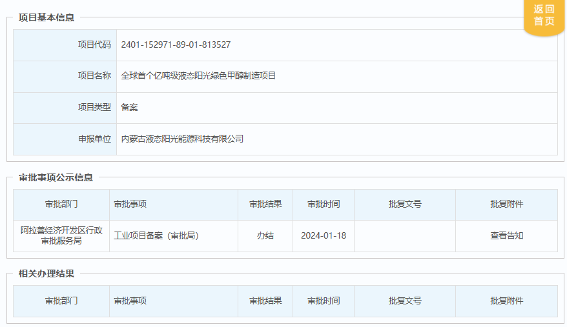
Task: Click the 办结 approval result cell
Action: (x=265, y=235)
